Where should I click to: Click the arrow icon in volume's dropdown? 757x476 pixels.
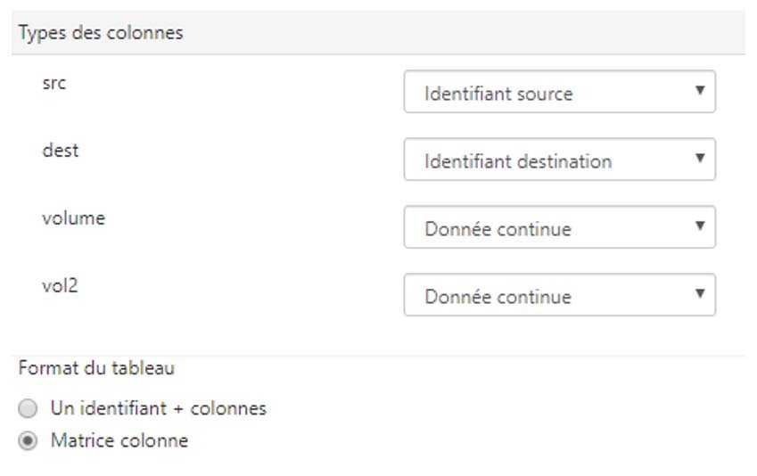click(700, 226)
